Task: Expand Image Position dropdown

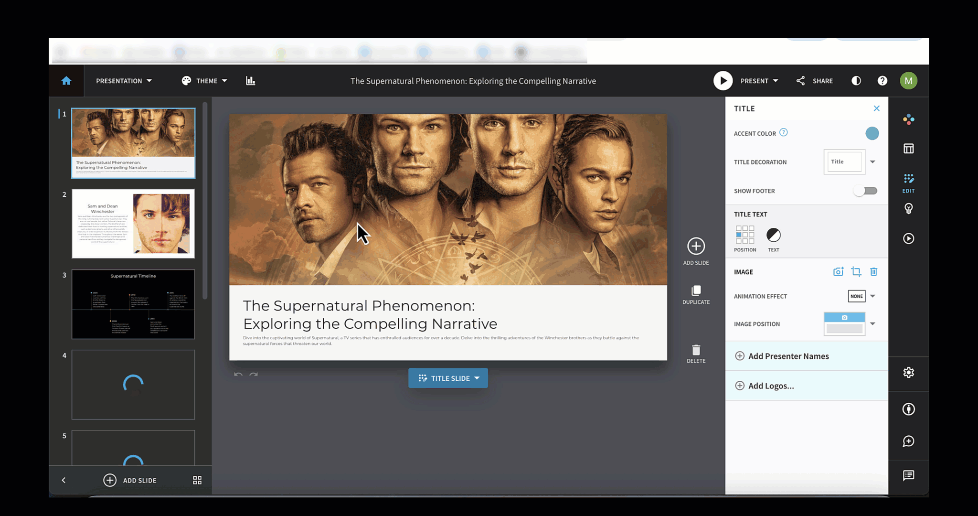Action: click(872, 324)
